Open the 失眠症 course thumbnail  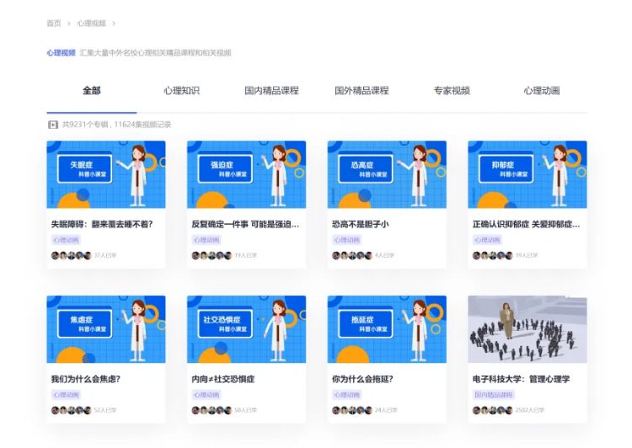pos(106,174)
